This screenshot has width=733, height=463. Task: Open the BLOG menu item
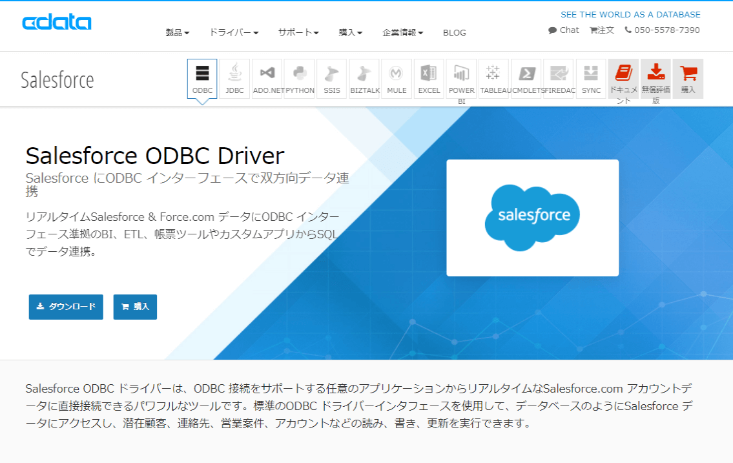tap(455, 33)
